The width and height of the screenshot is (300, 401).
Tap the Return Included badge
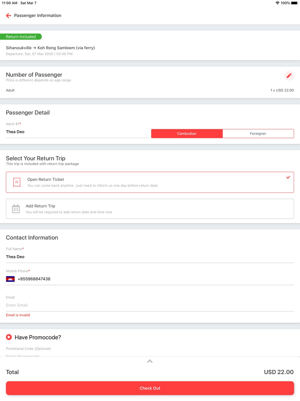coord(21,37)
